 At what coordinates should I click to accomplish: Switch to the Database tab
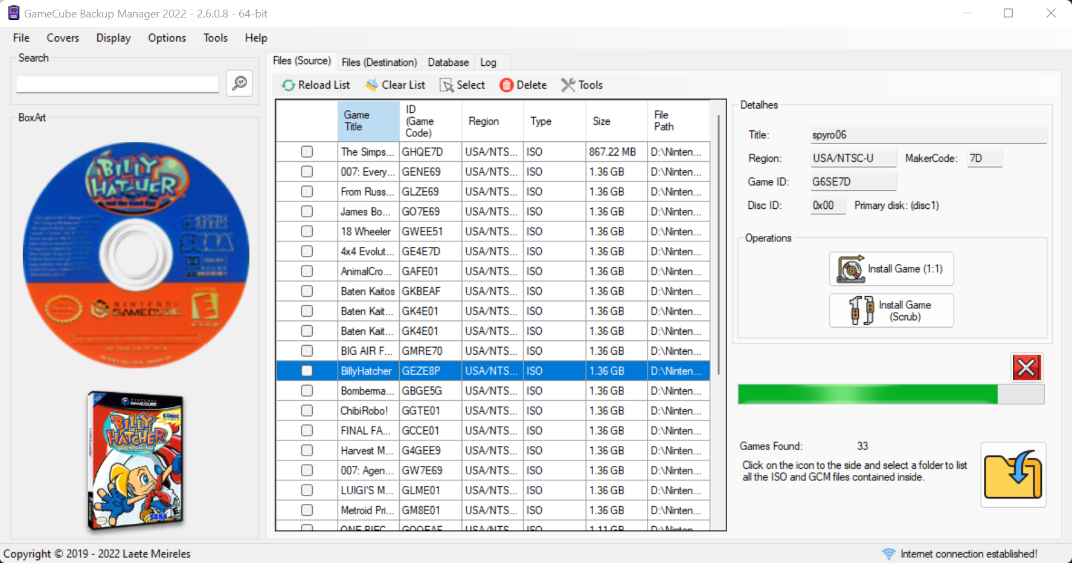click(x=448, y=62)
